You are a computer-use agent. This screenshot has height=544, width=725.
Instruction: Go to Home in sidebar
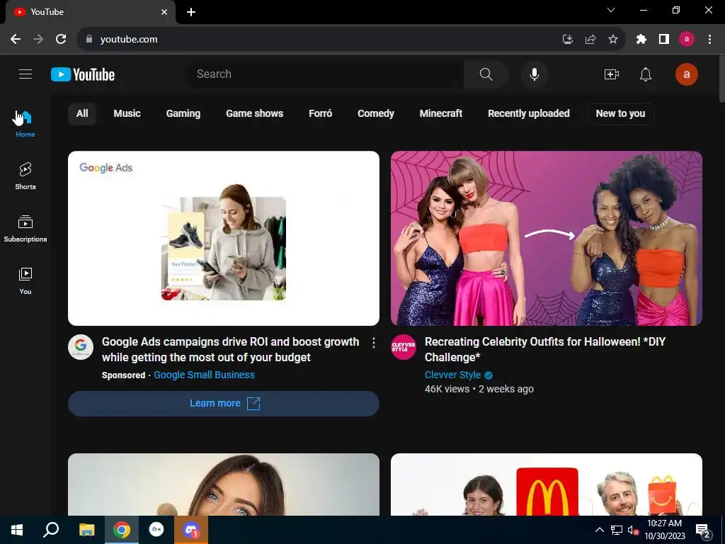pyautogui.click(x=25, y=124)
